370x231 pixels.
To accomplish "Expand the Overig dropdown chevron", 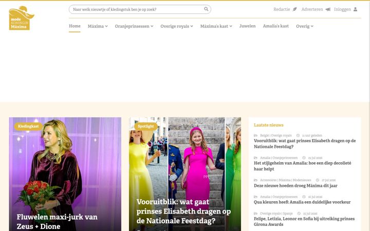I will pyautogui.click(x=312, y=26).
